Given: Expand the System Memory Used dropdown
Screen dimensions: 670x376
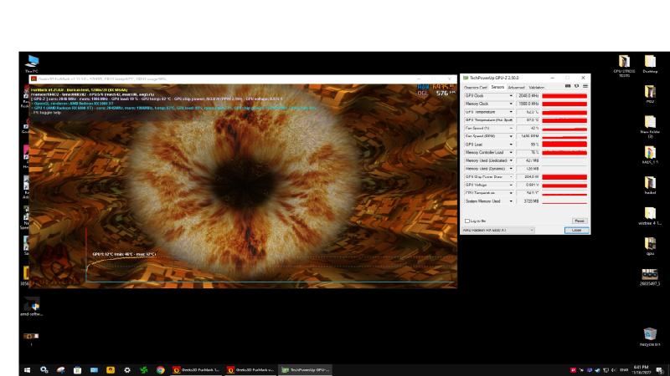Looking at the screenshot, I should [511, 201].
